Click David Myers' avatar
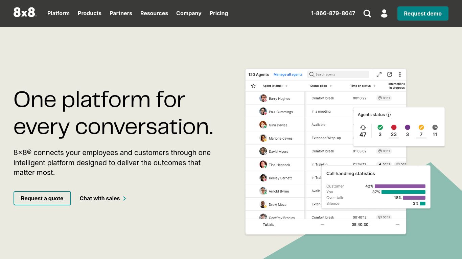 pyautogui.click(x=263, y=151)
